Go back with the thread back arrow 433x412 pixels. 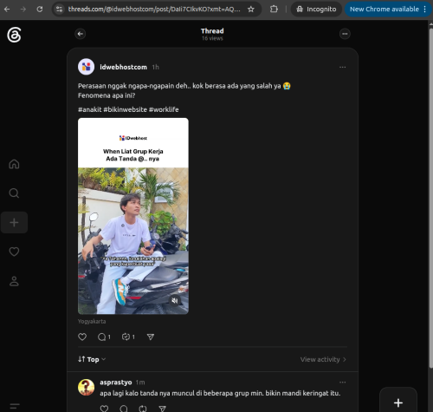pos(81,34)
